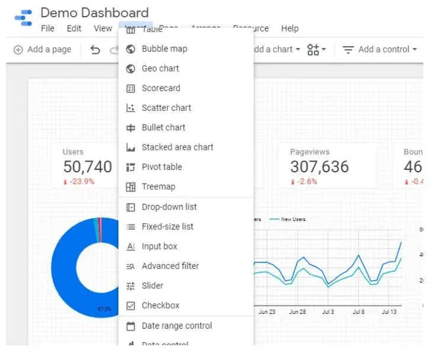Screen dimensions: 431x353
Task: Click the Bullet chart icon
Action: click(x=131, y=128)
